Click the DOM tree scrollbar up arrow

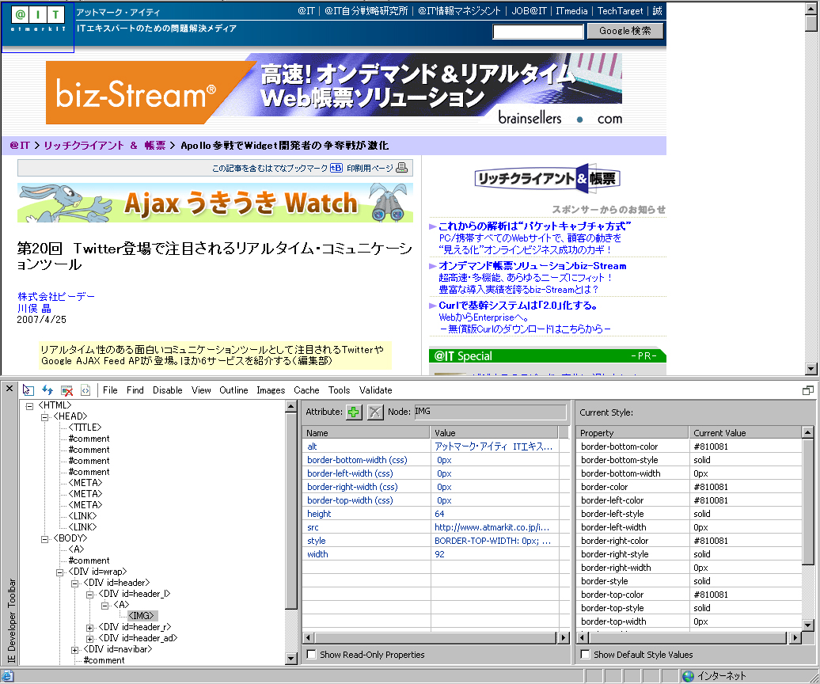291,406
